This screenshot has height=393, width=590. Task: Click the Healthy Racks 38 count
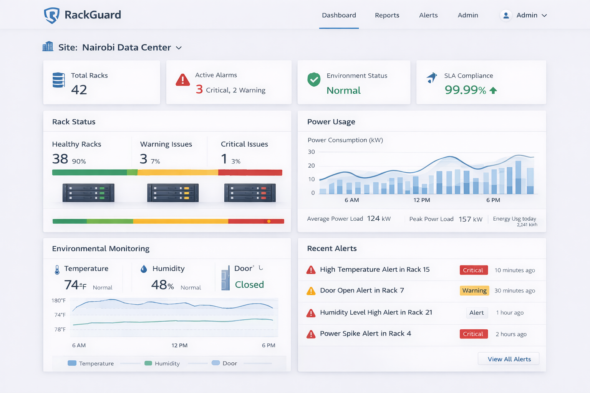click(60, 159)
